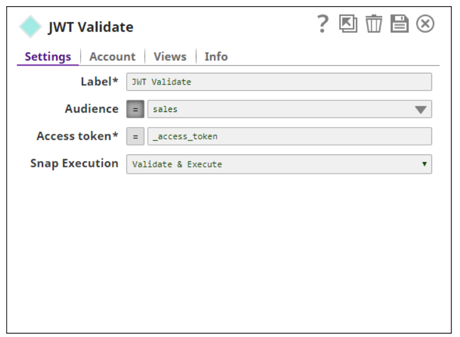
Task: Click the JWT Validate dialog title
Action: (x=91, y=27)
